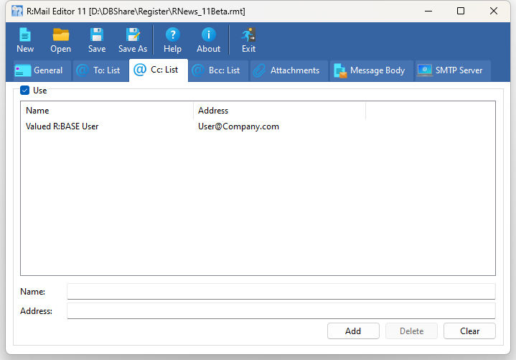The image size is (516, 360).
Task: Close the R:Mail Editor window
Action: pyautogui.click(x=493, y=11)
